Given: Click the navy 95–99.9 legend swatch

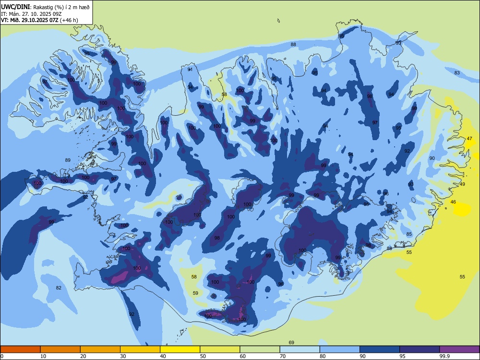Looking at the screenshot, I should [420, 349].
